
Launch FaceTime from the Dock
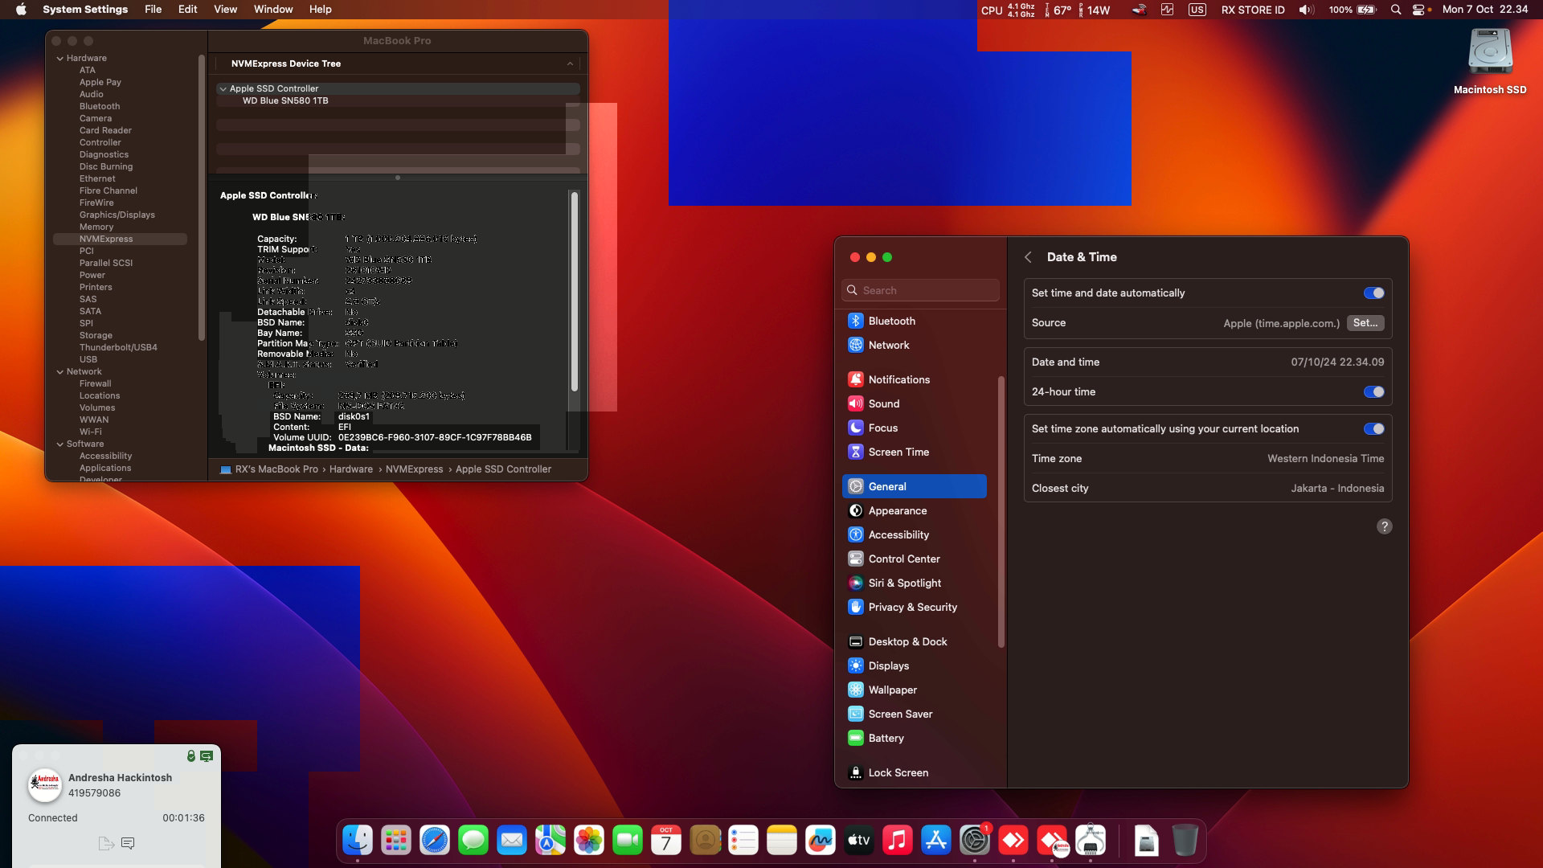click(628, 841)
